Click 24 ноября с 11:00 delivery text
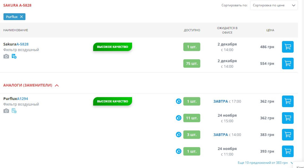 click(227, 151)
